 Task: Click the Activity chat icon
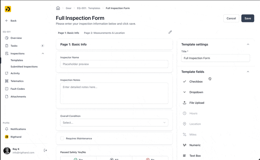click(6, 73)
